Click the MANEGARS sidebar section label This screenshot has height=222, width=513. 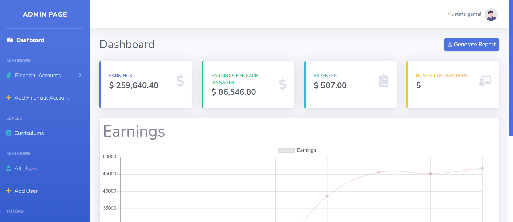pos(18,61)
